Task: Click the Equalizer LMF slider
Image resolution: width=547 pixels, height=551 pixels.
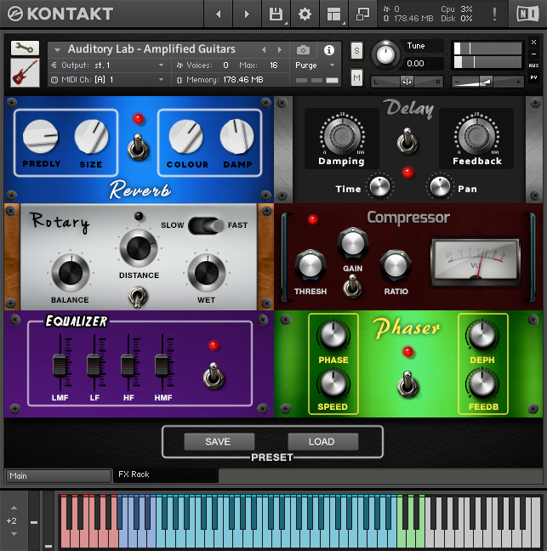Action: [60, 365]
